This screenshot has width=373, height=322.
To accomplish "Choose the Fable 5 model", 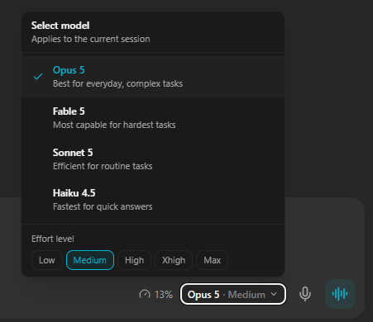I will point(153,118).
